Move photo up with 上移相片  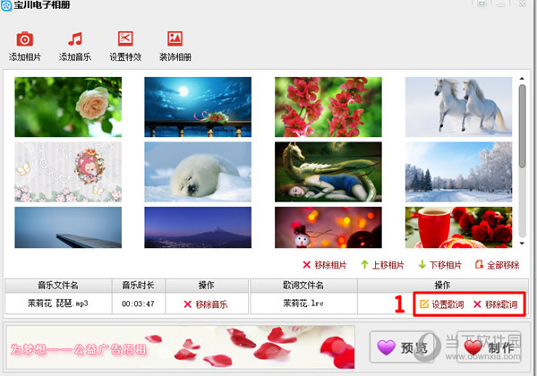pyautogui.click(x=381, y=265)
